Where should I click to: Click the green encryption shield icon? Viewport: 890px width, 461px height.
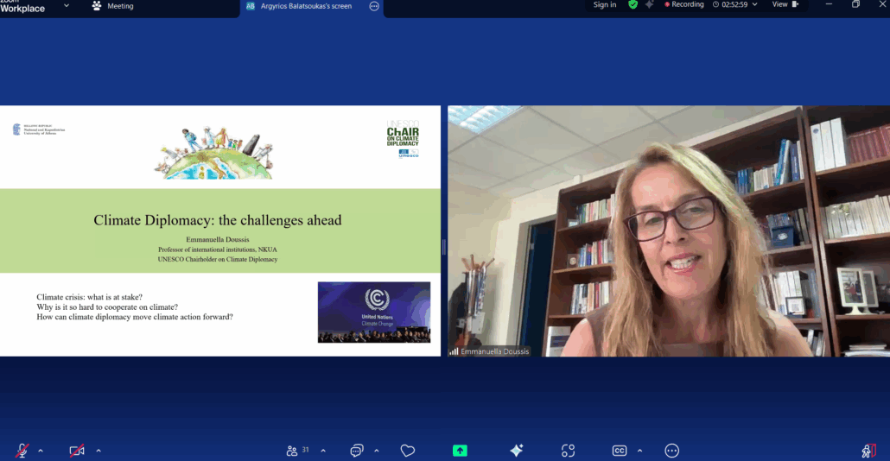(x=633, y=5)
